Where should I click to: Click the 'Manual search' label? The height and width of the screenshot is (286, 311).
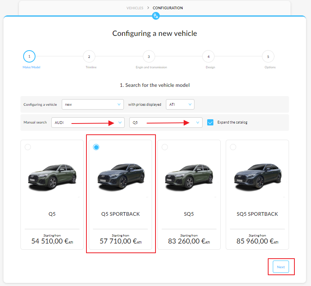(35, 122)
